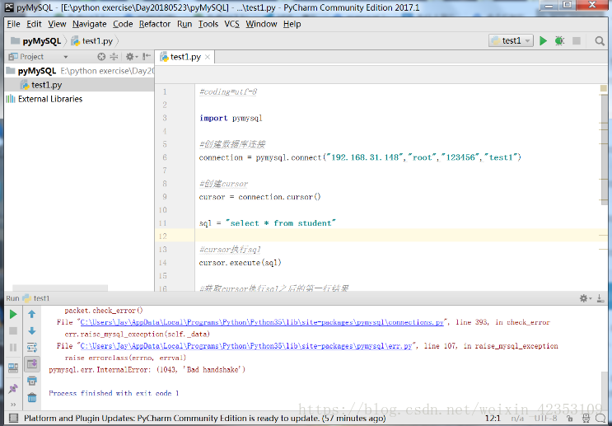Jump down the stack trace arrow
Screen dimensions: 612x426
(x=32, y=330)
